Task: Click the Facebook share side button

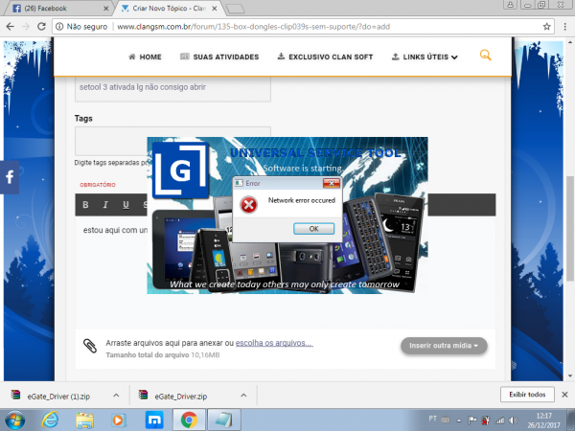Action: pyautogui.click(x=10, y=177)
